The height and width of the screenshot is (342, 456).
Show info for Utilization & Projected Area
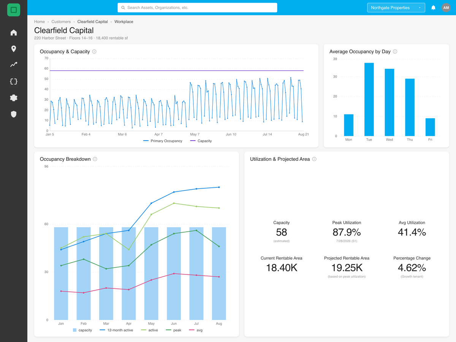point(314,159)
